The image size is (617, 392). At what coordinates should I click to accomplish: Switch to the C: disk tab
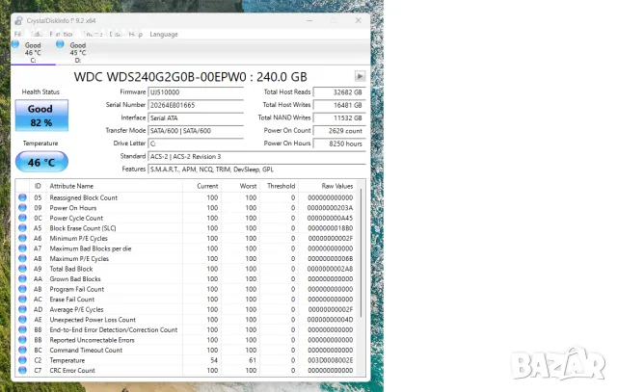(33, 52)
